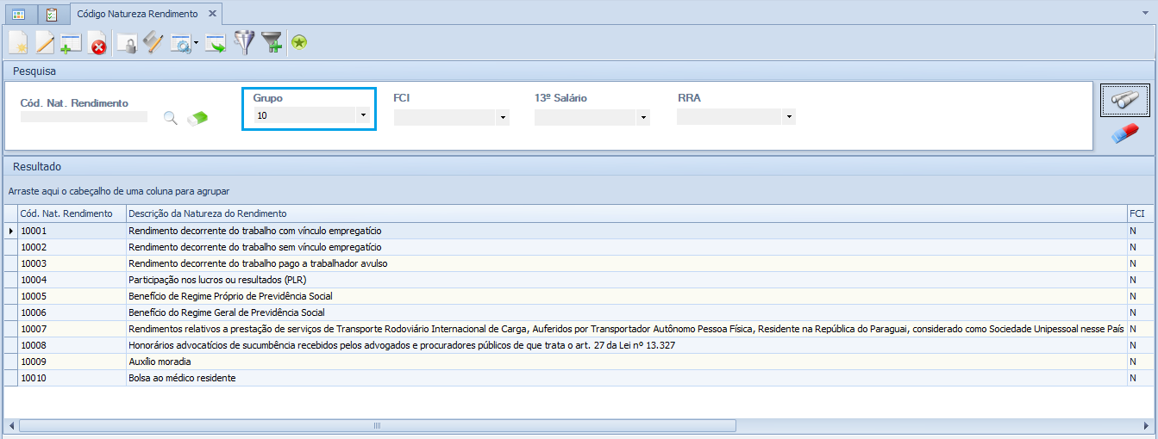Click code cell 10009
Image resolution: width=1158 pixels, height=439 pixels.
72,362
